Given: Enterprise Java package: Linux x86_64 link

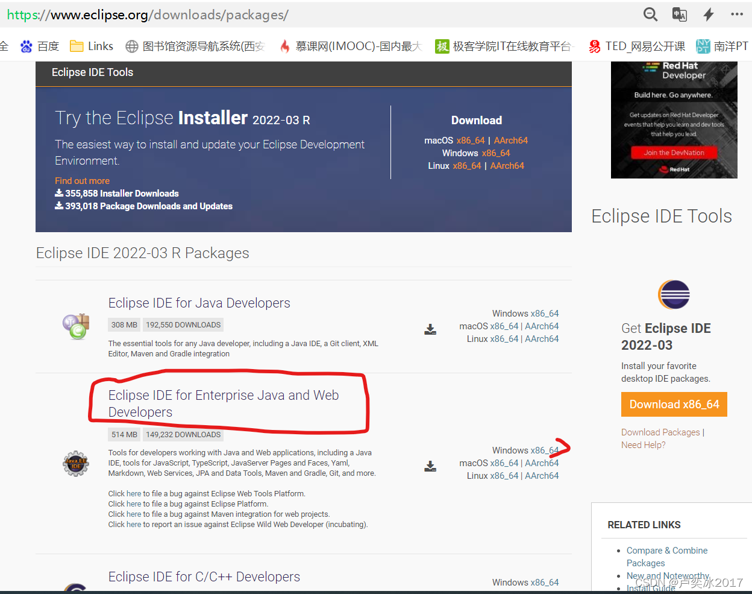Looking at the screenshot, I should pyautogui.click(x=504, y=476).
